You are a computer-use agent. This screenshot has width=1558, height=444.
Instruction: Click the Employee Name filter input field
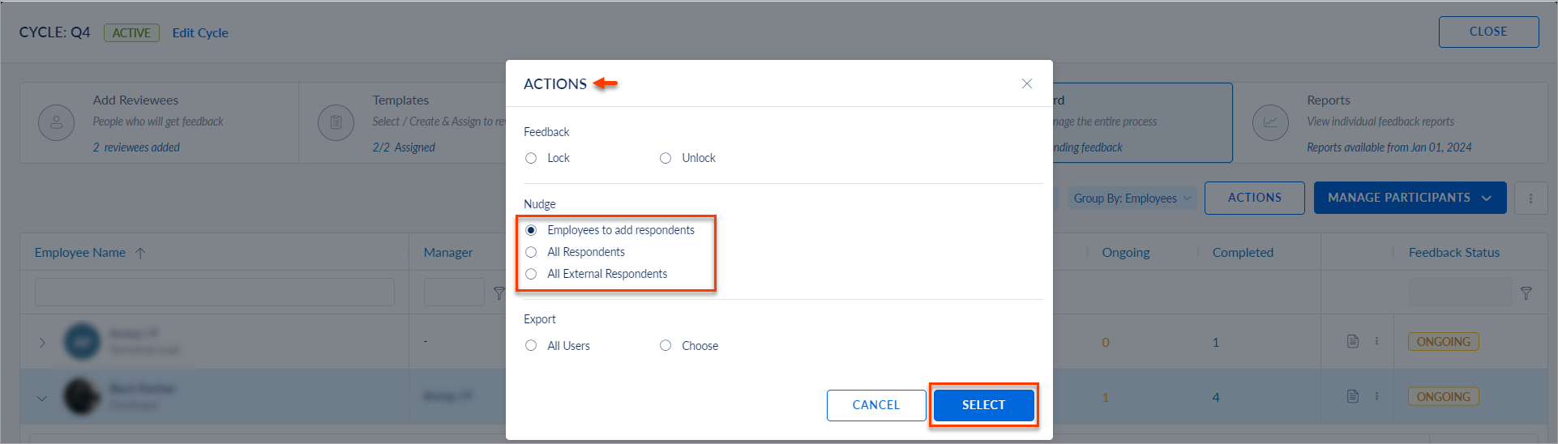[x=214, y=292]
